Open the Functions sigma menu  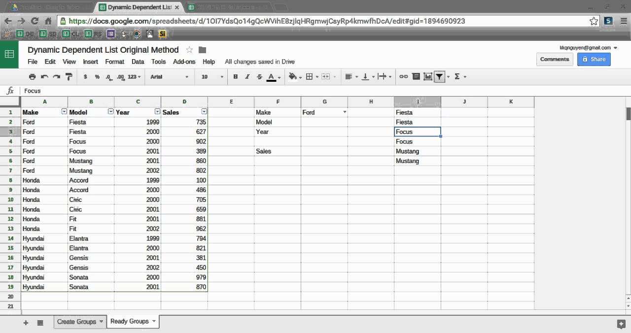pyautogui.click(x=459, y=76)
